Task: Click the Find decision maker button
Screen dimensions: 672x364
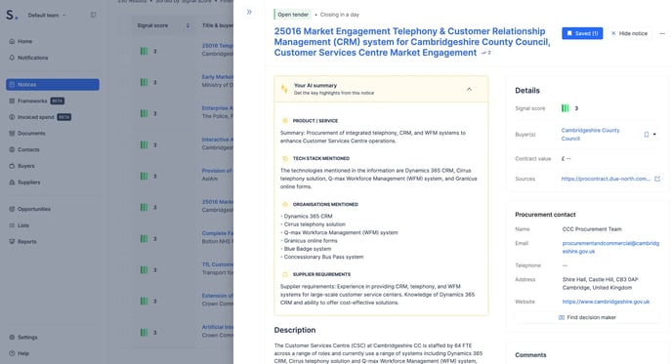Action: pos(587,317)
